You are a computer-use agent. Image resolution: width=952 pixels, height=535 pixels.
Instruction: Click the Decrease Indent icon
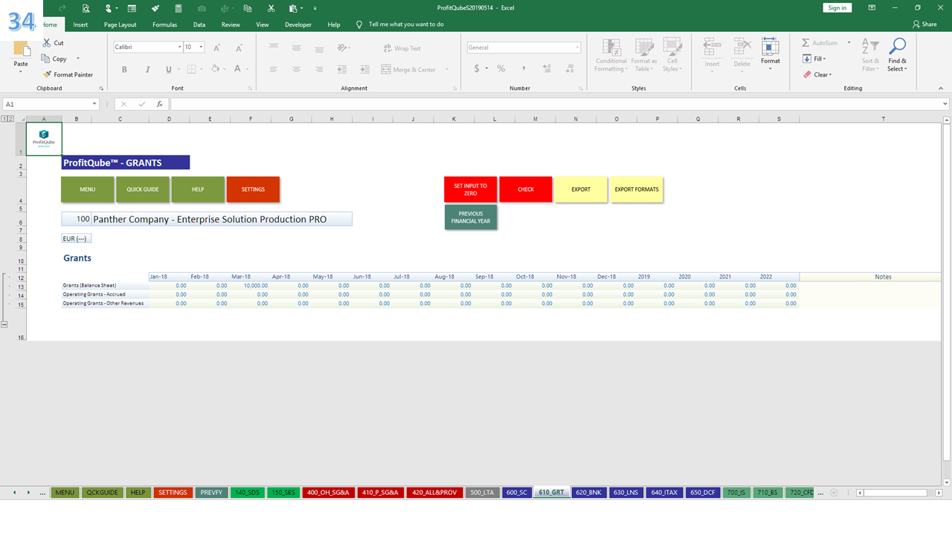341,69
